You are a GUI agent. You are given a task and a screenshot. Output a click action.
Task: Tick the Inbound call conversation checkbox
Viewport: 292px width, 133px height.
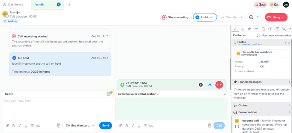click(237, 127)
